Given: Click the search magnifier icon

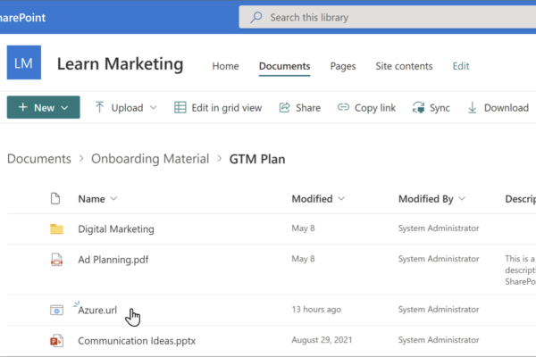Looking at the screenshot, I should 255,17.
